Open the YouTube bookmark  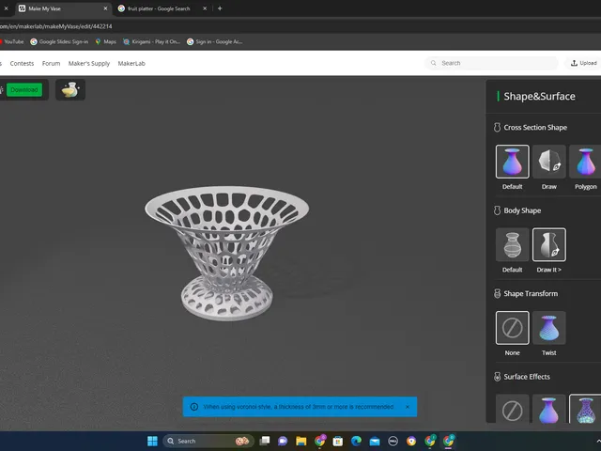pos(12,41)
